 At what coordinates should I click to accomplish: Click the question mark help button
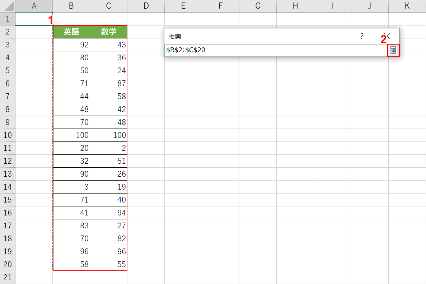click(x=362, y=36)
